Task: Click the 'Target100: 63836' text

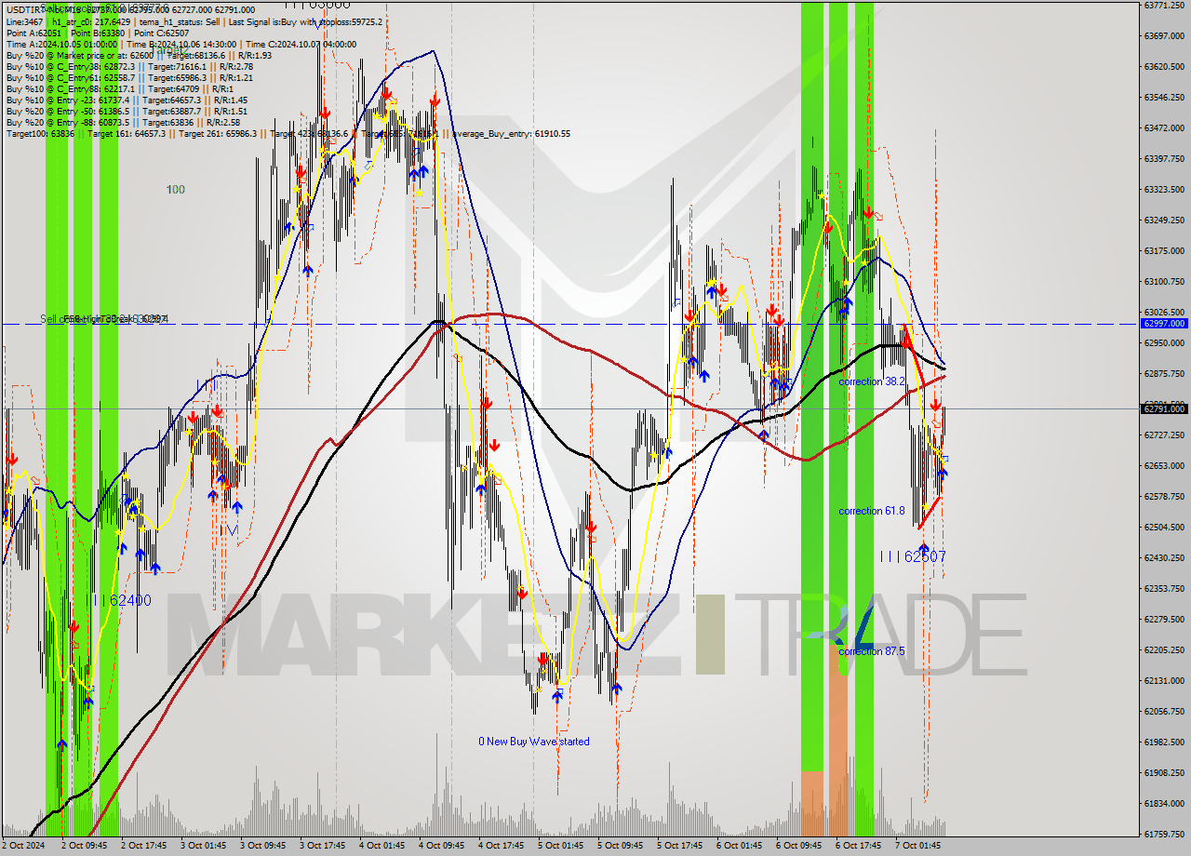Action: [40, 134]
